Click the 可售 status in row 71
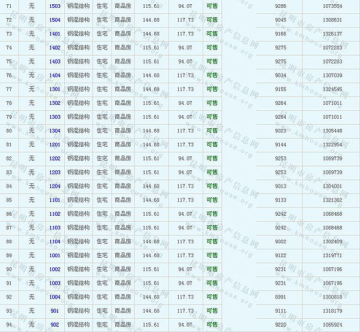The image size is (360, 332). tap(212, 5)
